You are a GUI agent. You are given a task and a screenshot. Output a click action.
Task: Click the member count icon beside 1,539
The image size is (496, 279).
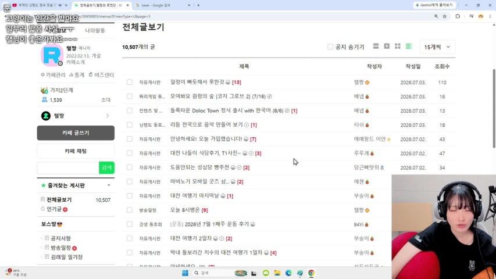click(x=44, y=99)
